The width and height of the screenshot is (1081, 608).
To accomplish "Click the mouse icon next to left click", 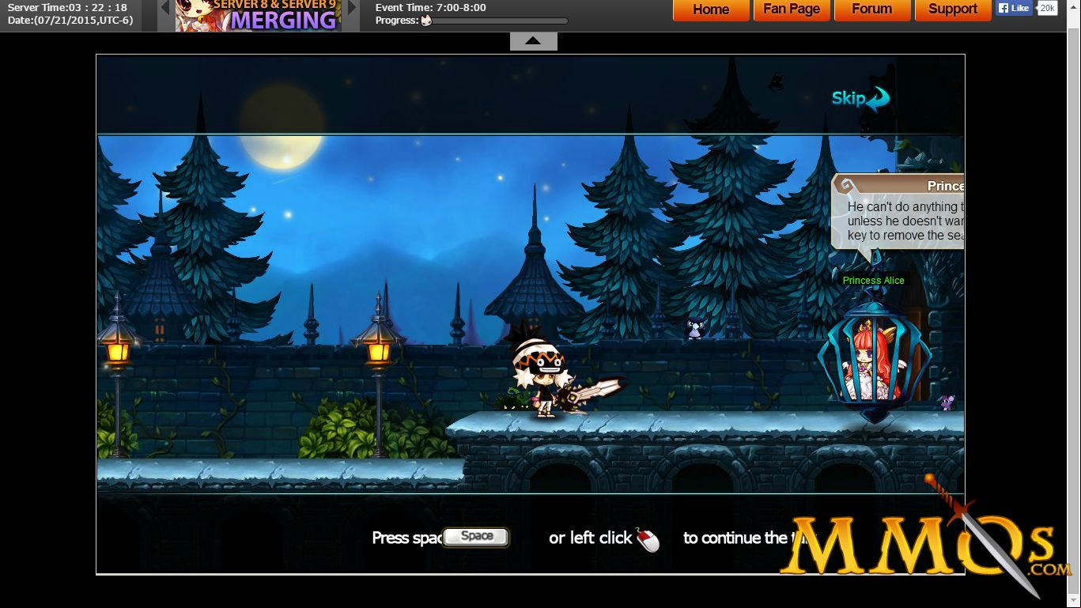I will [x=648, y=539].
